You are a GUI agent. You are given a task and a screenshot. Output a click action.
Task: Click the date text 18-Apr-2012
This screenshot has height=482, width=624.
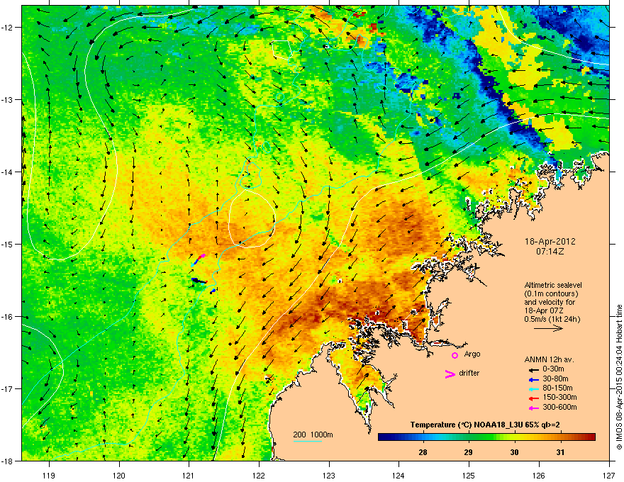tap(550, 242)
